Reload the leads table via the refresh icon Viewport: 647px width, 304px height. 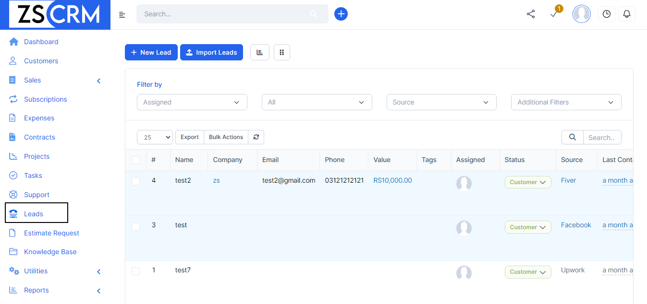coord(256,137)
